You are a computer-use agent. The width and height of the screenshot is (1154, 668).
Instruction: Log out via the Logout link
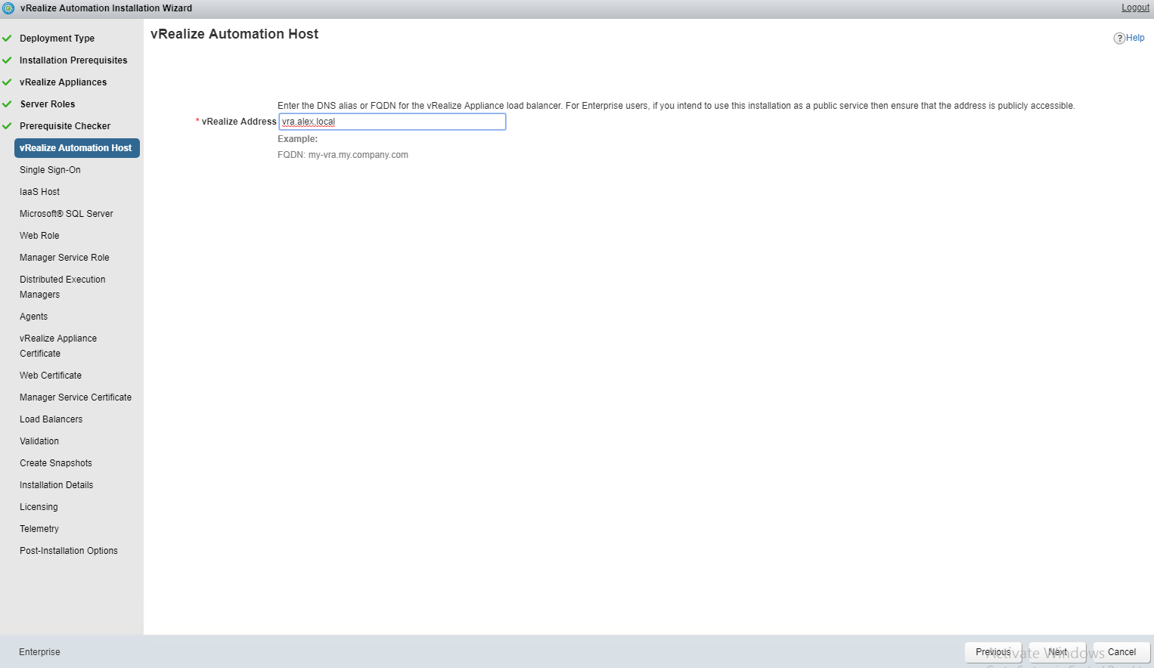click(x=1135, y=8)
